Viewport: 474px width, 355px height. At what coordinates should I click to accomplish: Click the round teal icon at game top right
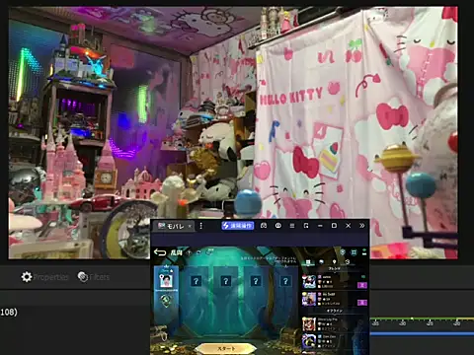pos(343,252)
